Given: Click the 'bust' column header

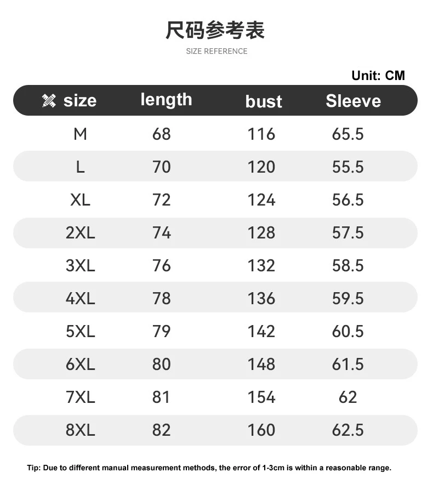Looking at the screenshot, I should pyautogui.click(x=264, y=101).
